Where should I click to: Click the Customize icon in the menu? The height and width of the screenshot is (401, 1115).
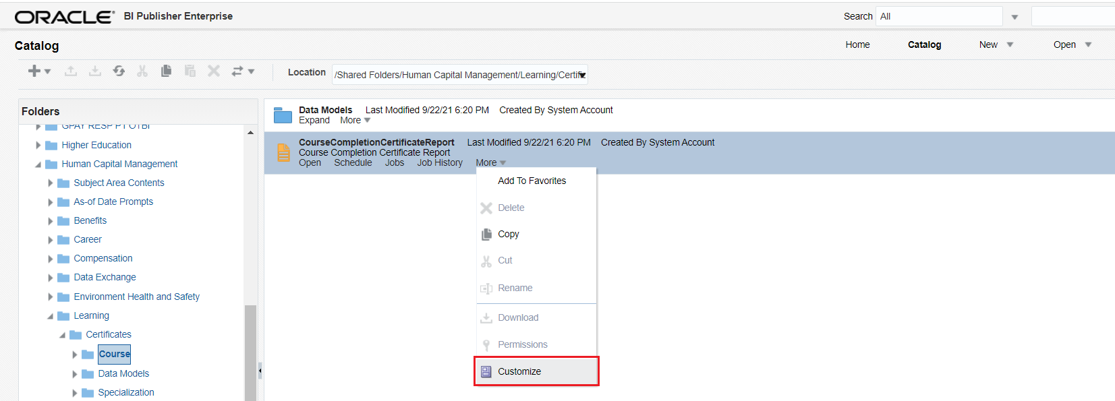coord(486,371)
